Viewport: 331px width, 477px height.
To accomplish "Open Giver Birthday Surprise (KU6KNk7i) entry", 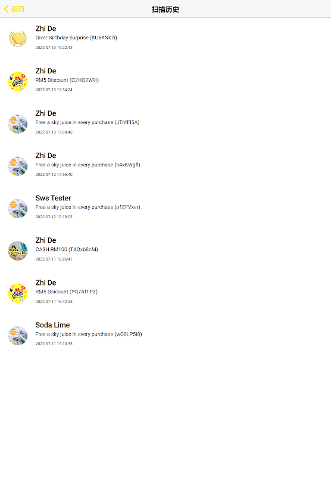I will pyautogui.click(x=165, y=39).
